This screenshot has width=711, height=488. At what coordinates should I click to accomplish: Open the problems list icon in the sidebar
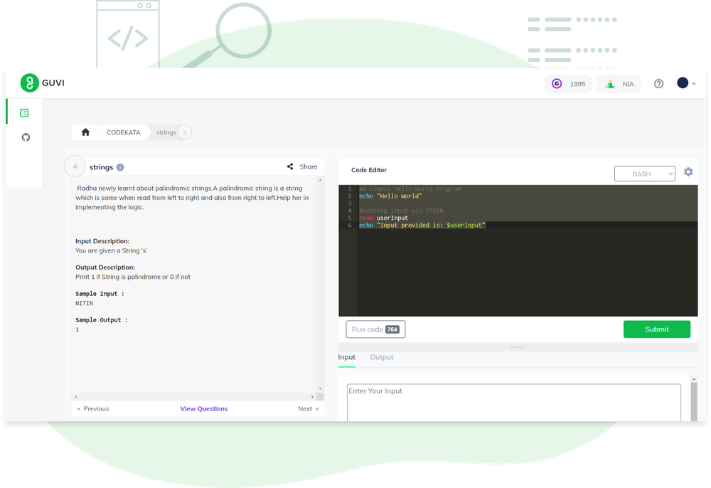[x=24, y=112]
